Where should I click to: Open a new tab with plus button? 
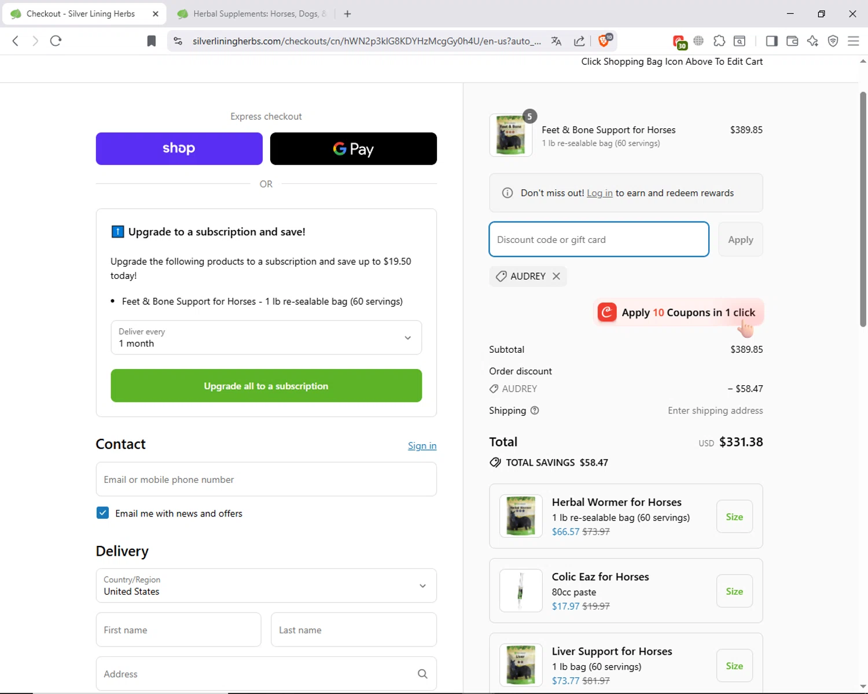pyautogui.click(x=347, y=14)
